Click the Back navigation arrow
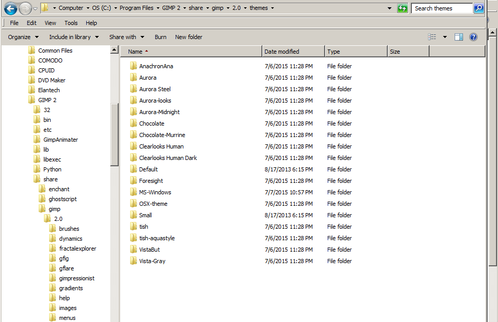498x322 pixels. tap(10, 8)
